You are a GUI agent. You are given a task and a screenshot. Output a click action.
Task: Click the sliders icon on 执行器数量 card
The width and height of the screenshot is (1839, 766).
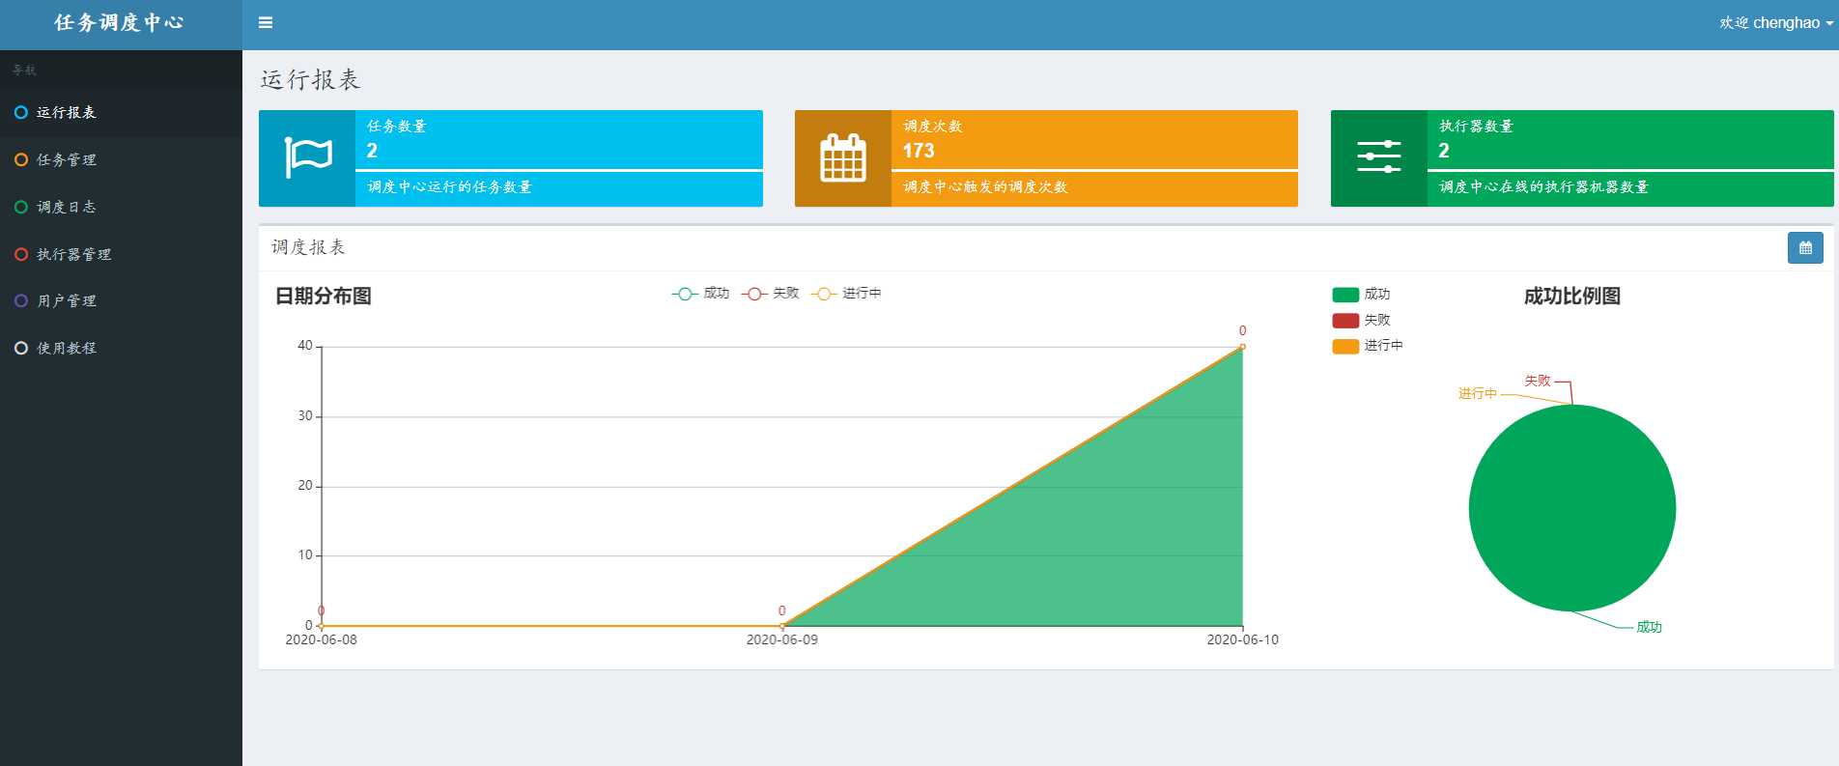point(1379,156)
